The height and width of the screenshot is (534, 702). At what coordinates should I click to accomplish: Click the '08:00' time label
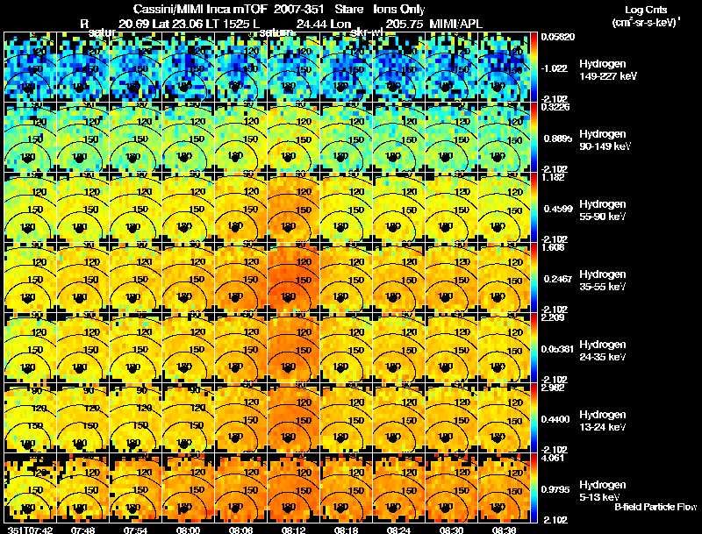(x=189, y=530)
